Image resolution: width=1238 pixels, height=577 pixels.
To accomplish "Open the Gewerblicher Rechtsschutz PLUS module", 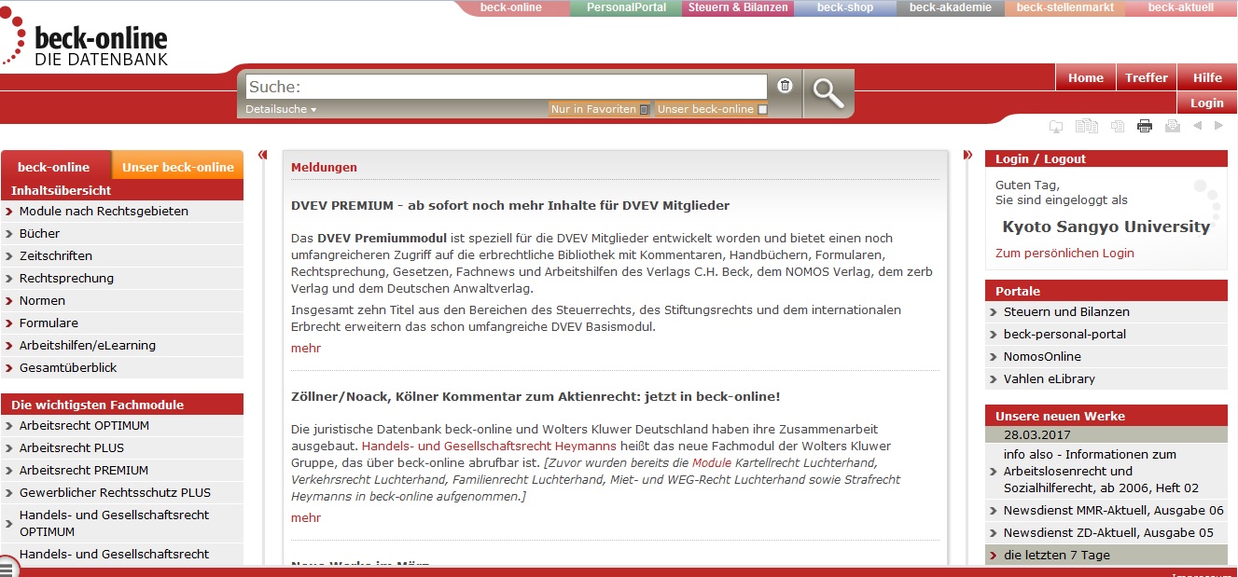I will [122, 493].
